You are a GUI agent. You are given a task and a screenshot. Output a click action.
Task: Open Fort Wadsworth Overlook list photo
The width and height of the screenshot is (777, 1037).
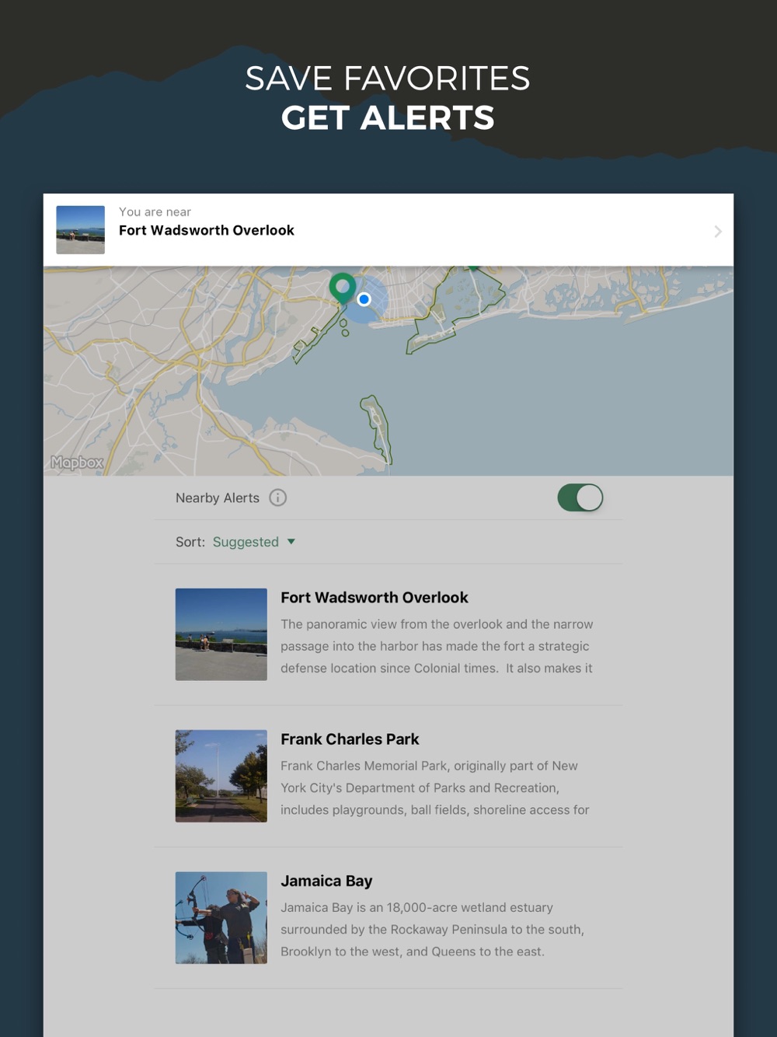tap(221, 634)
